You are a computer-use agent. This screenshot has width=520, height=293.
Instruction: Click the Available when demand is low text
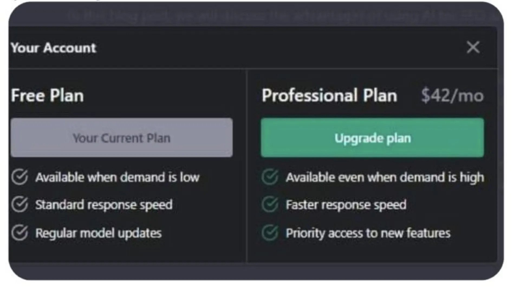pyautogui.click(x=117, y=177)
